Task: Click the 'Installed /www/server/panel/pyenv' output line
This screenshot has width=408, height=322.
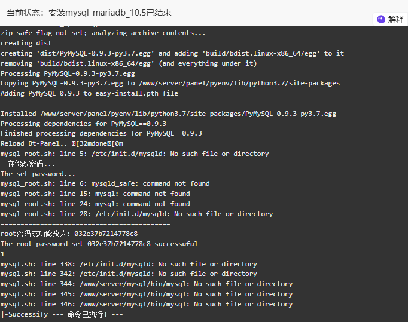Action: [168, 114]
